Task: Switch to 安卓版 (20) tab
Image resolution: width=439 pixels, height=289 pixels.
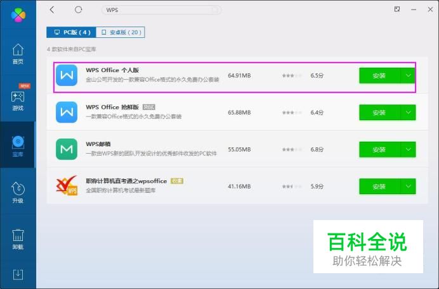Action: (121, 32)
